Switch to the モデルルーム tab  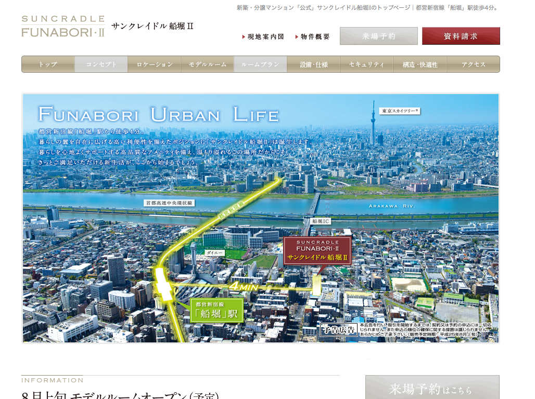tap(207, 64)
